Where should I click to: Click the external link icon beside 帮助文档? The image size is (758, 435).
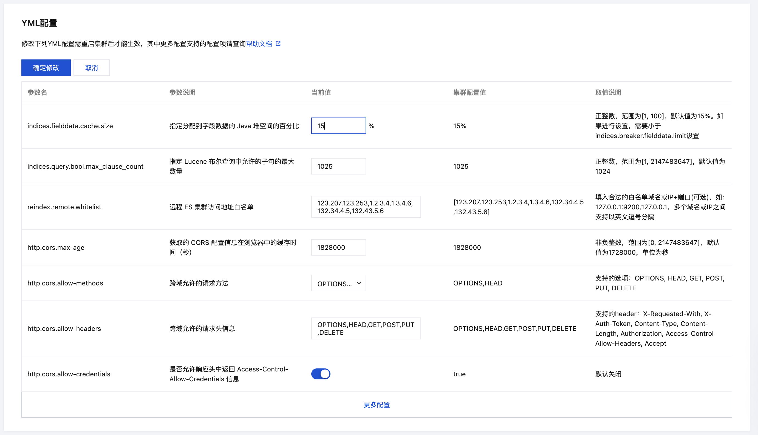coord(278,44)
